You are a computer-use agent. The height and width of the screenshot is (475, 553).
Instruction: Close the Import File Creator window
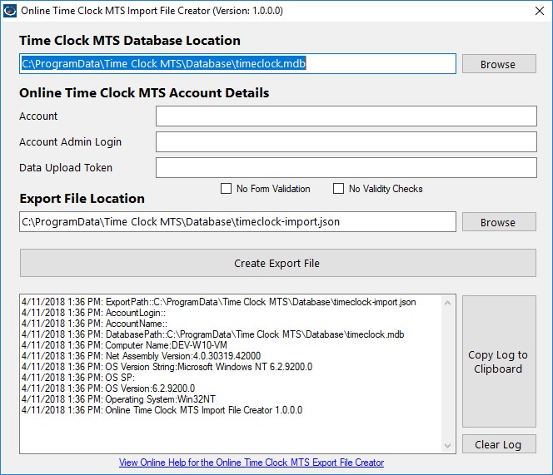[x=539, y=11]
